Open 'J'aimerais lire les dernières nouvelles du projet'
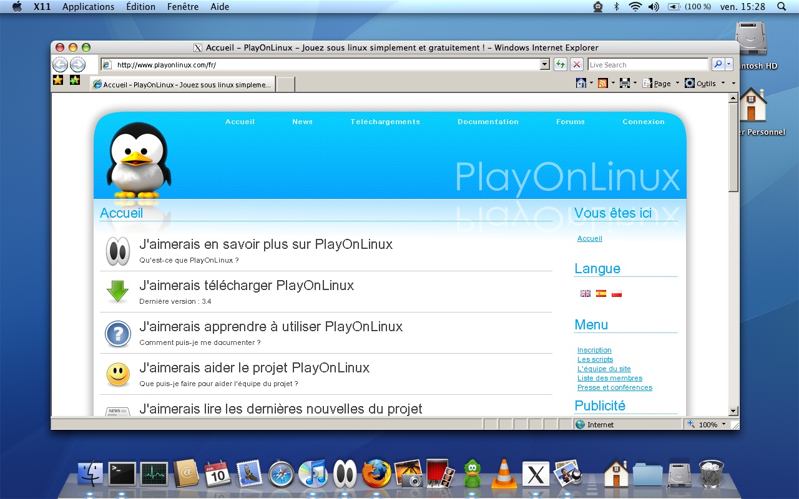 [x=281, y=409]
